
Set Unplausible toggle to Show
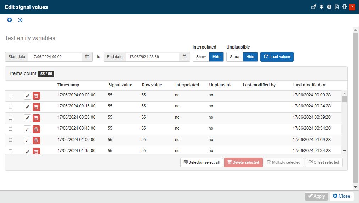[x=234, y=57]
